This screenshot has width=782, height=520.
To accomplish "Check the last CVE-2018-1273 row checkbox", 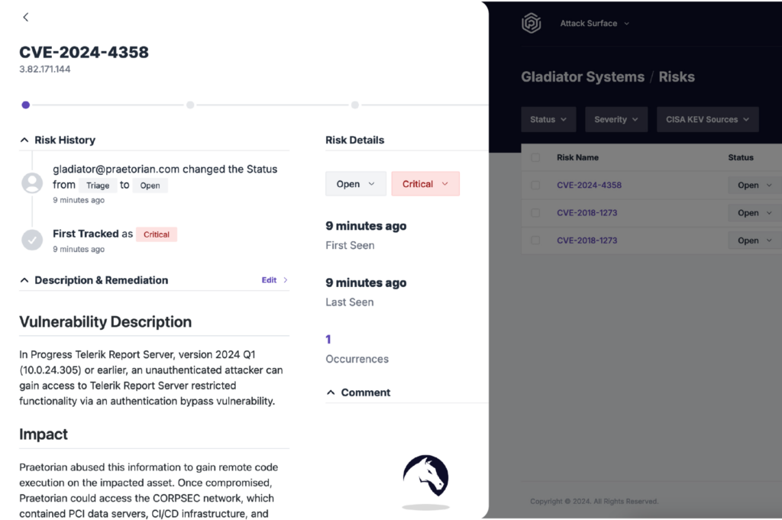I will click(x=535, y=241).
